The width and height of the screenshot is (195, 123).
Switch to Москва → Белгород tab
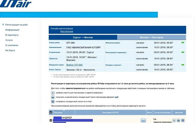pos(151,38)
